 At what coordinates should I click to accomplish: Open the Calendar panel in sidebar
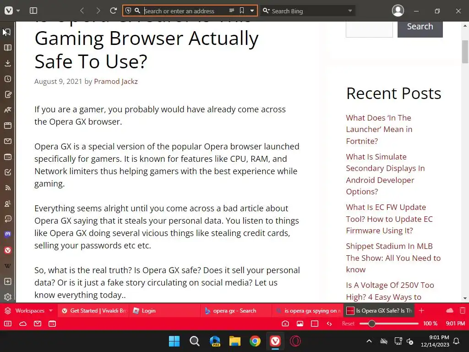click(x=8, y=157)
